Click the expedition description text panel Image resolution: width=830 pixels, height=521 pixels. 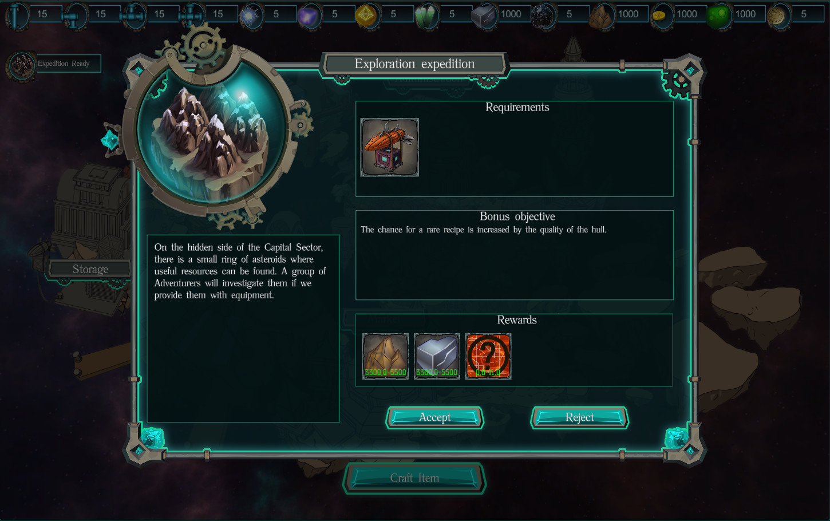click(x=243, y=329)
